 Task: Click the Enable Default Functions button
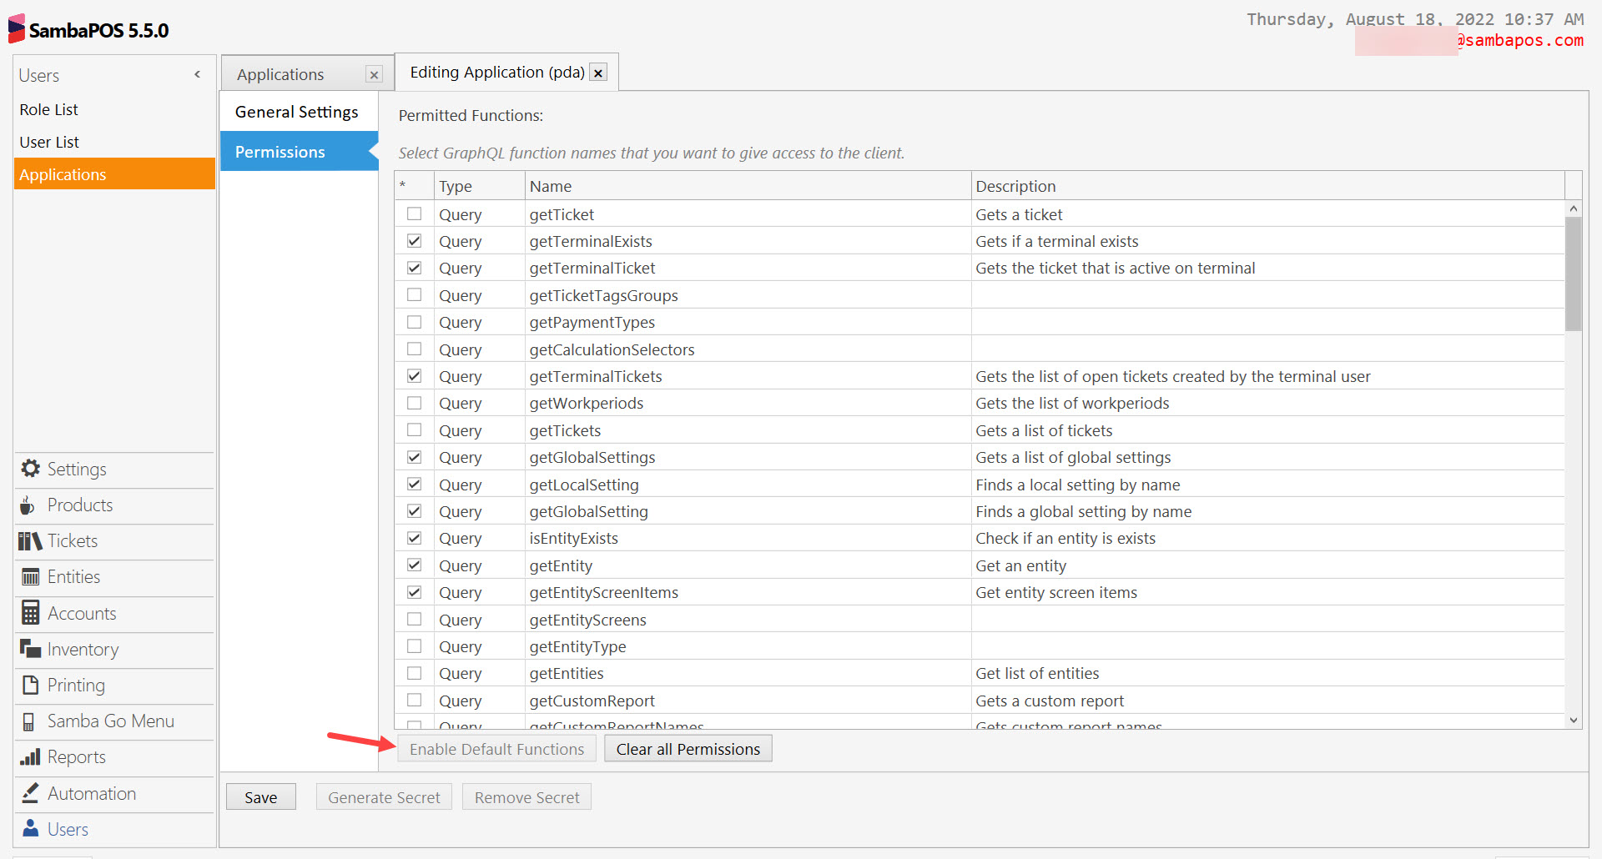[496, 748]
